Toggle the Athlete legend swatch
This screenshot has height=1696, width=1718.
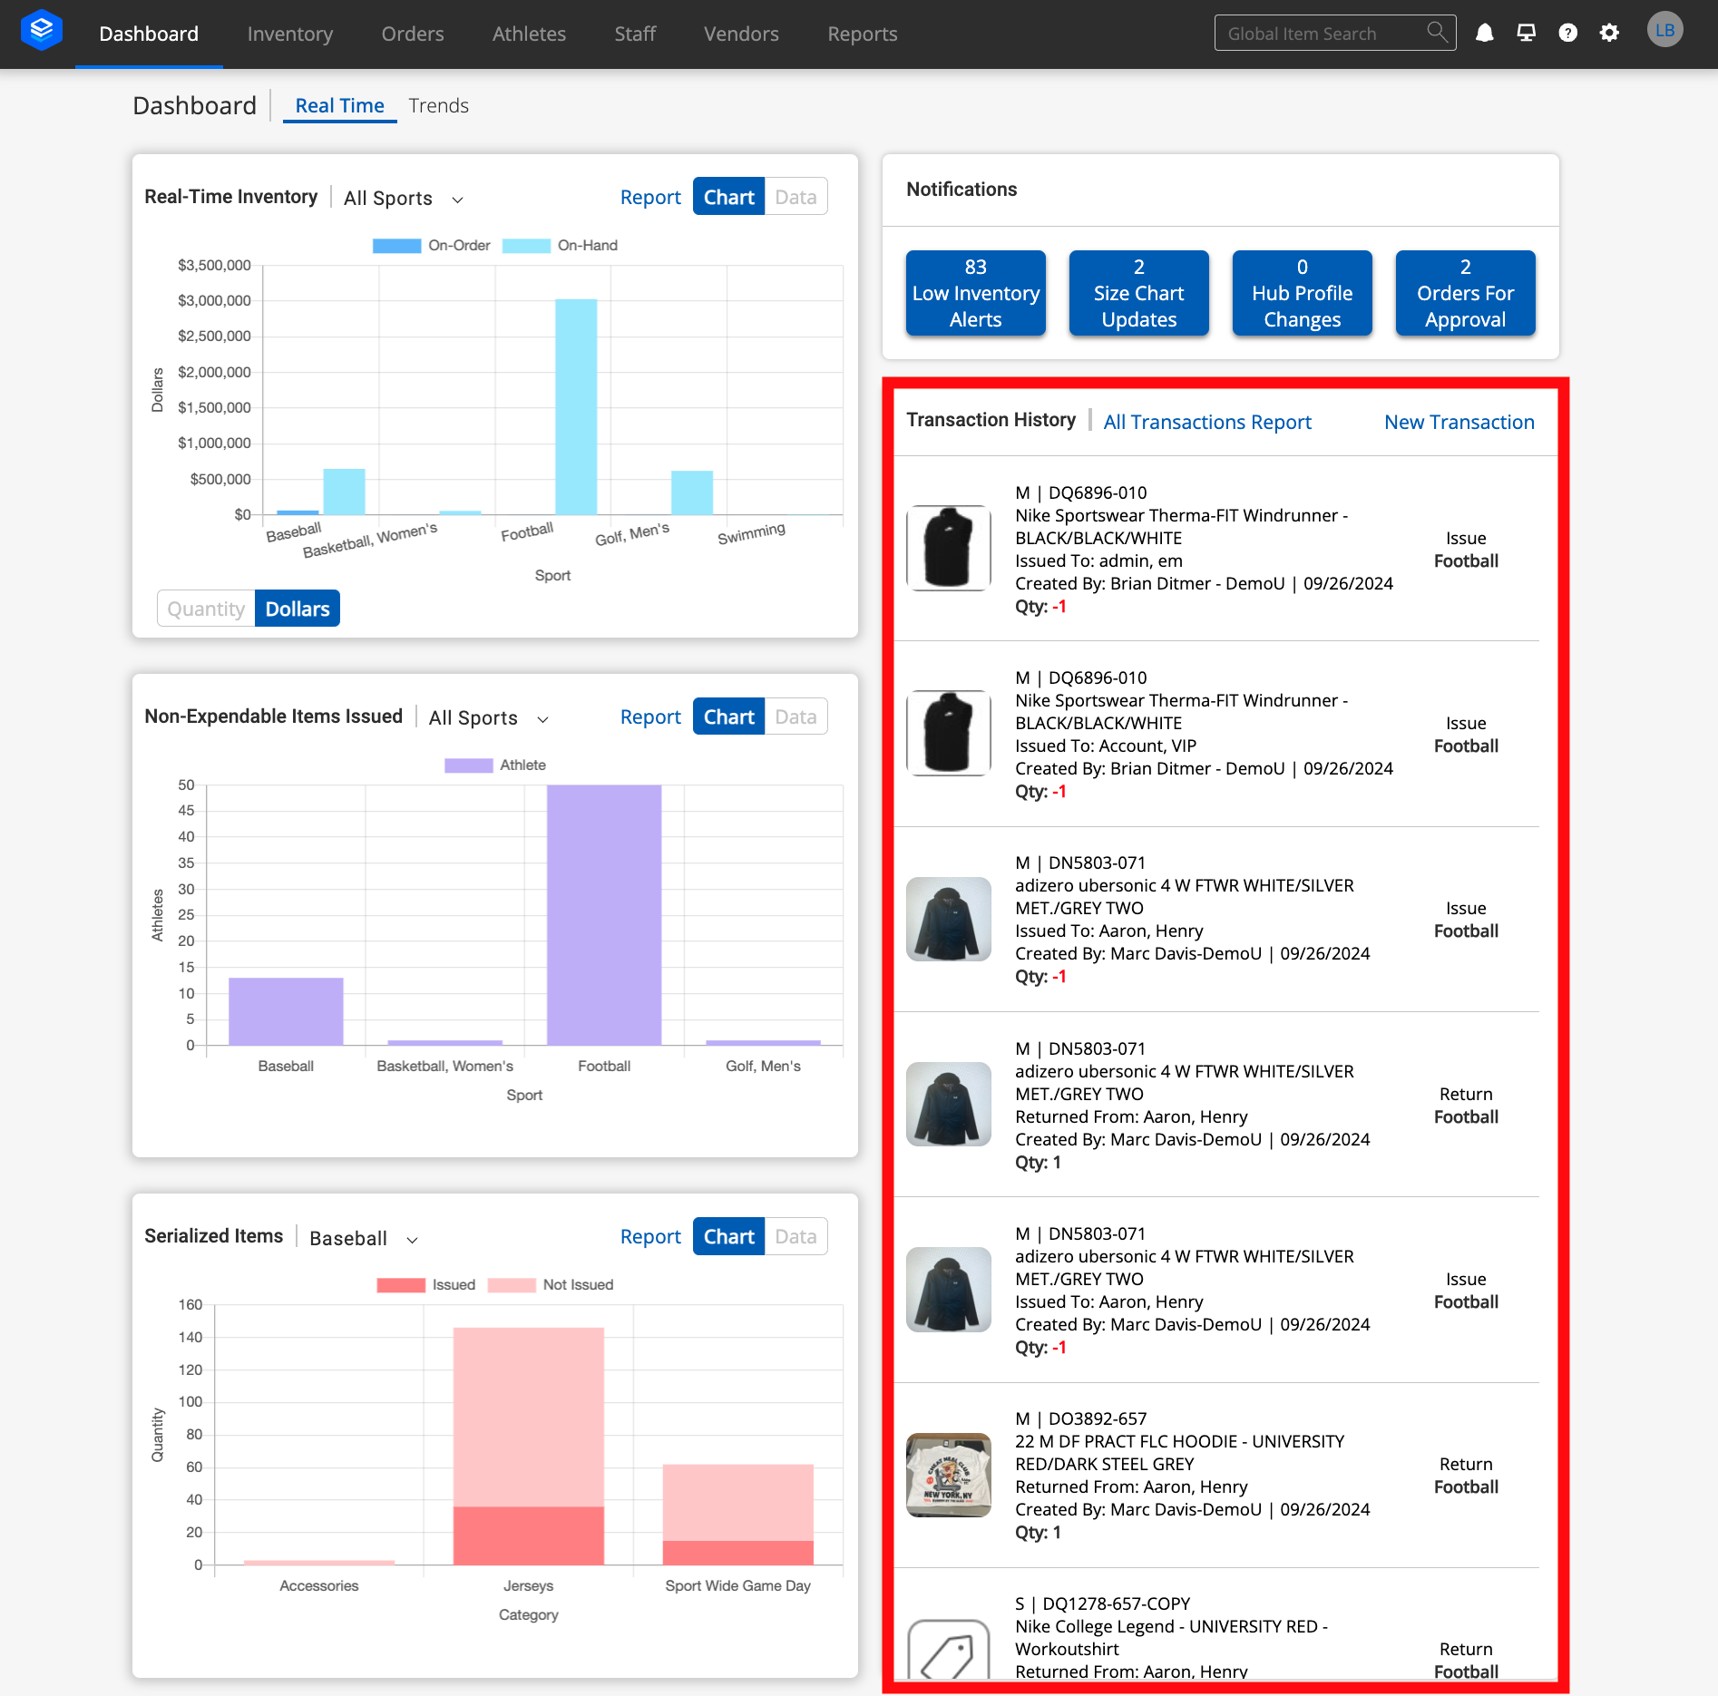click(x=469, y=765)
